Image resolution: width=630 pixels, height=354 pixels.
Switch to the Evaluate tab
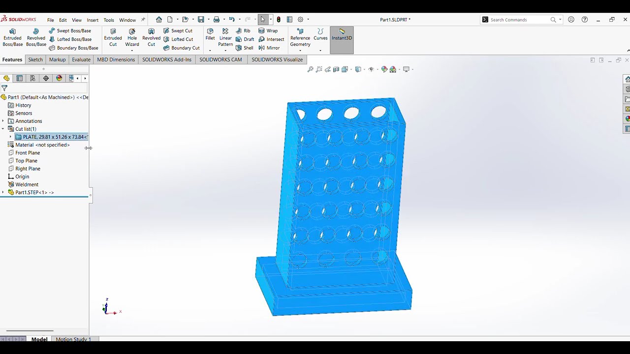click(x=81, y=59)
